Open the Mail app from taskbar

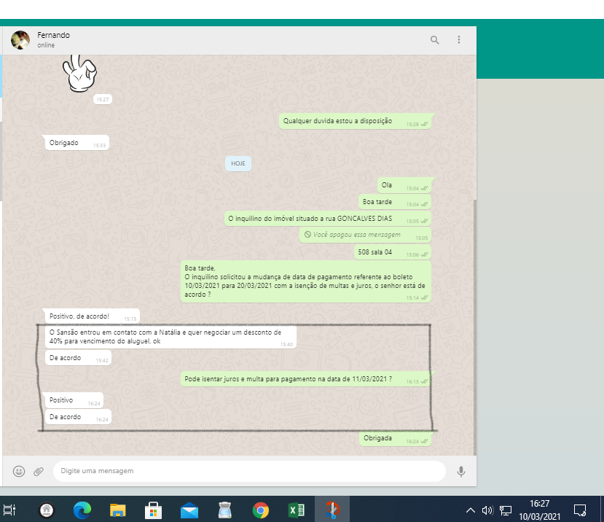(189, 510)
